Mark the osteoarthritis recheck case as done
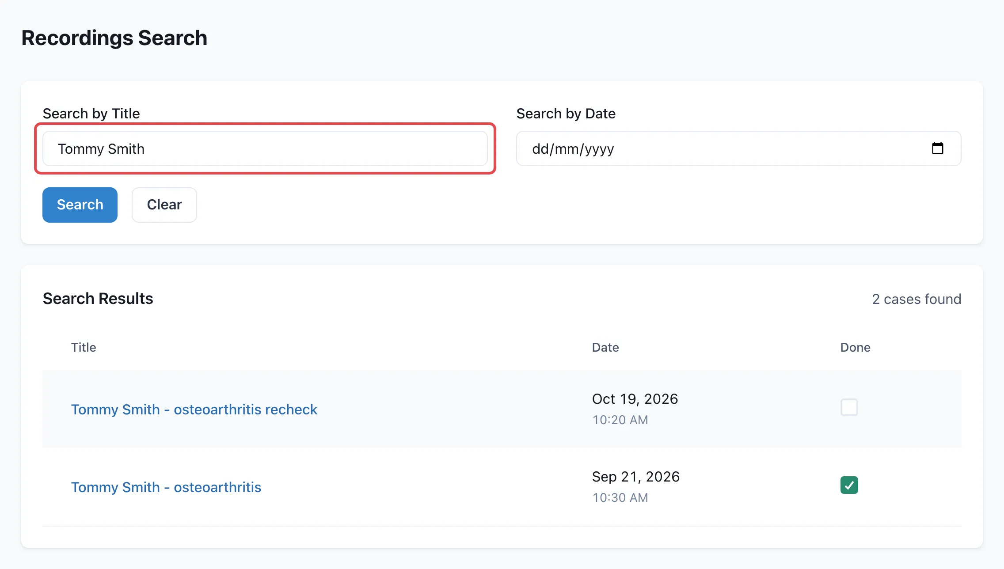 point(849,407)
